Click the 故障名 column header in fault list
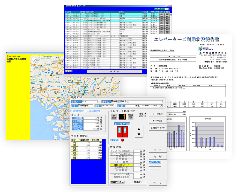This screenshot has width=238, height=192. (130, 12)
